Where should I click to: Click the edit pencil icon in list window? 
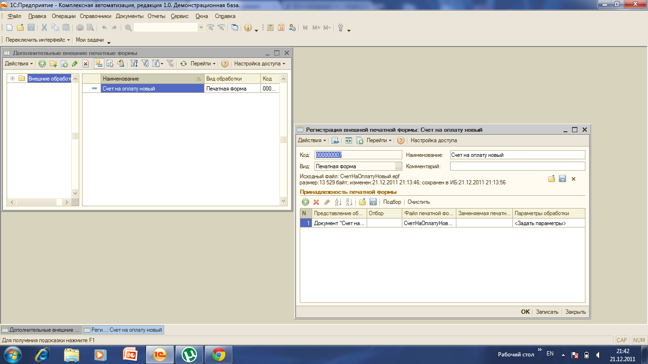click(75, 64)
